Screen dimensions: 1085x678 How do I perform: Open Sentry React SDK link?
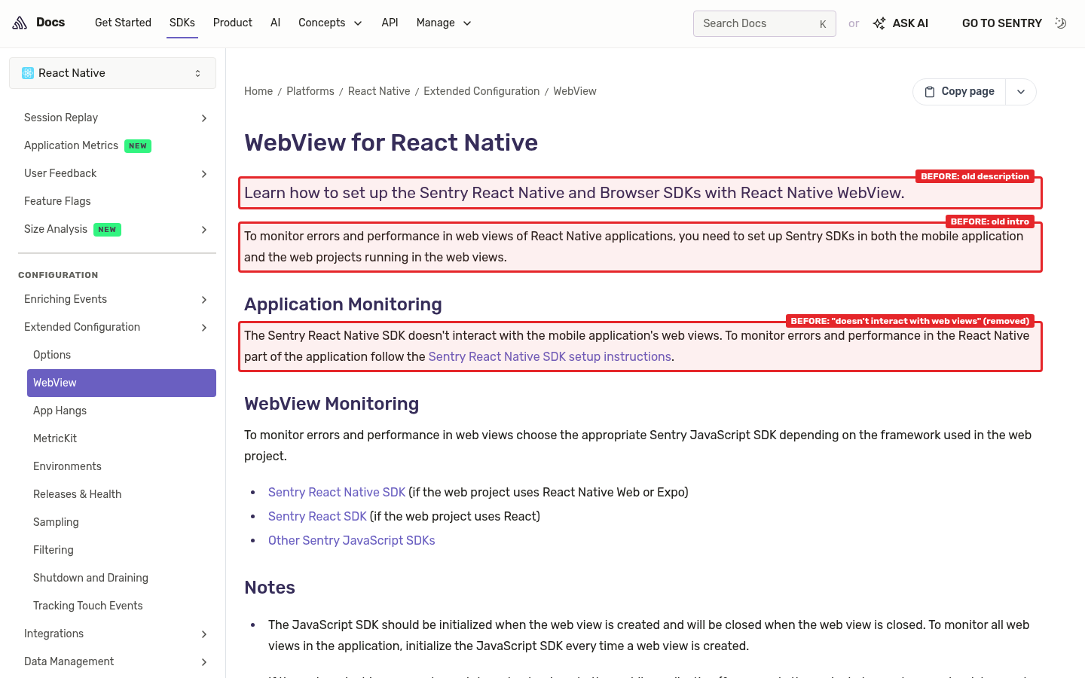[x=317, y=516]
